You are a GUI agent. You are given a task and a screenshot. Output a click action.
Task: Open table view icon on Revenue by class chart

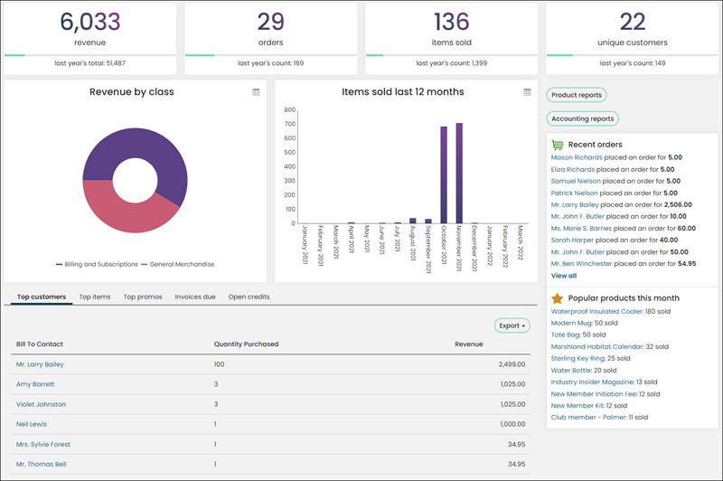click(256, 92)
